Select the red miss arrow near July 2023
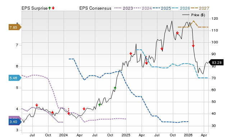 (x=37, y=105)
